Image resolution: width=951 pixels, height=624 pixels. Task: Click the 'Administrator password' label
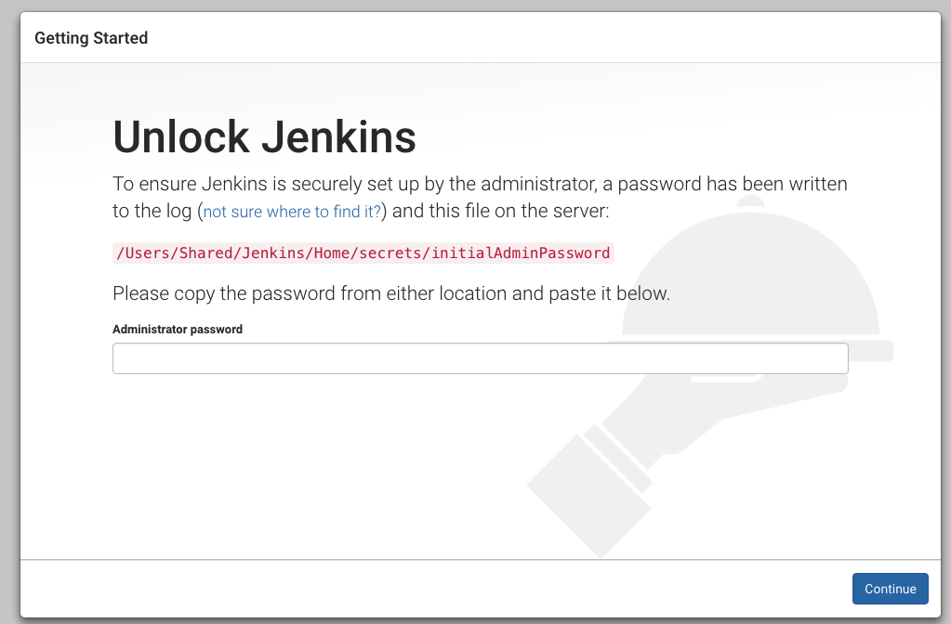coord(178,329)
